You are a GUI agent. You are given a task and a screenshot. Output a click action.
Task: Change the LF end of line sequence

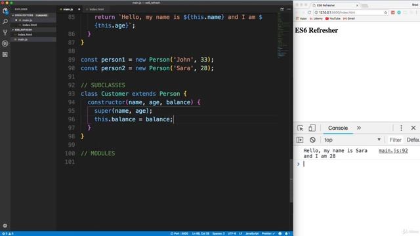(241, 233)
